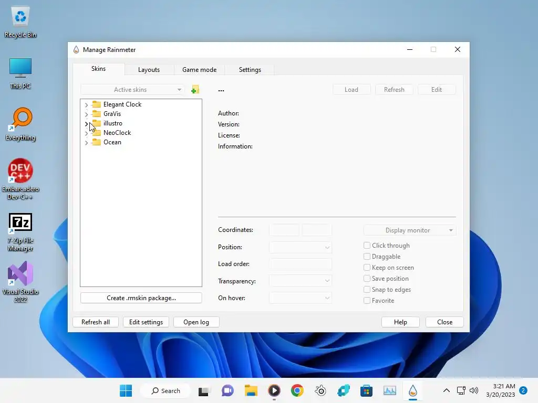Click the Help button
This screenshot has height=403, width=538.
click(400, 322)
